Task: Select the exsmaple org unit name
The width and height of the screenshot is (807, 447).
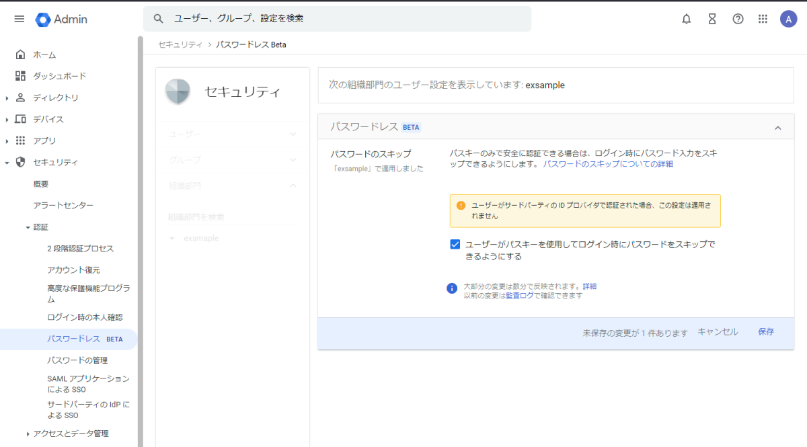Action: click(x=200, y=239)
